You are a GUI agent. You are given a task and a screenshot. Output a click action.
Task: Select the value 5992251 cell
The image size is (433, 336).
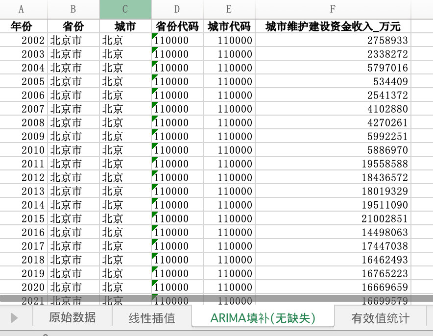333,136
